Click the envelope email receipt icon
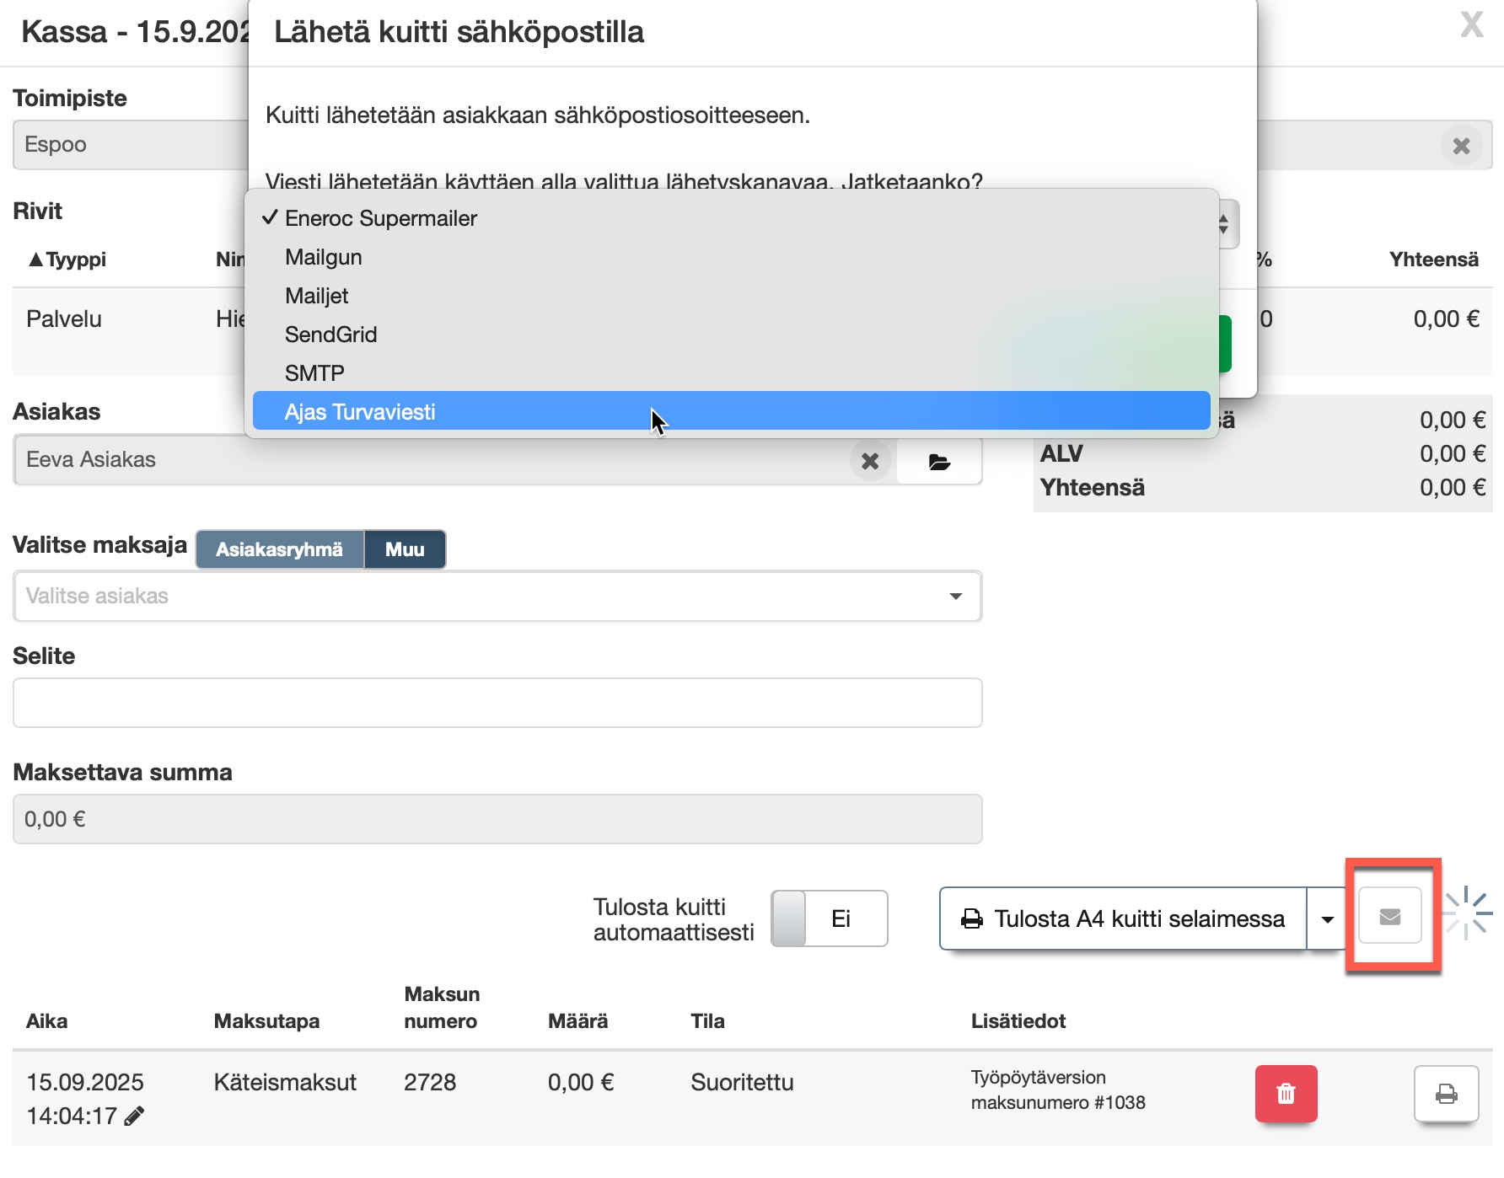 (1389, 916)
